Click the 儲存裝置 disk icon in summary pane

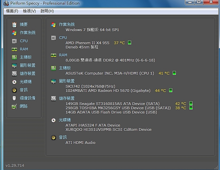point(54,98)
